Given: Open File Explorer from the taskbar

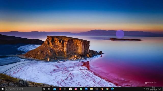Looking at the screenshot, I should 91,89.
